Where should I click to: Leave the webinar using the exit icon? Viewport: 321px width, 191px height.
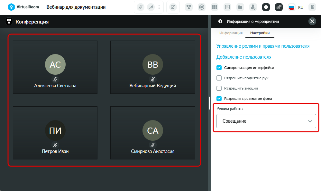[x=312, y=7]
